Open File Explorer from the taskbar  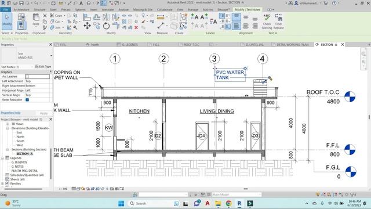pyautogui.click(x=218, y=203)
